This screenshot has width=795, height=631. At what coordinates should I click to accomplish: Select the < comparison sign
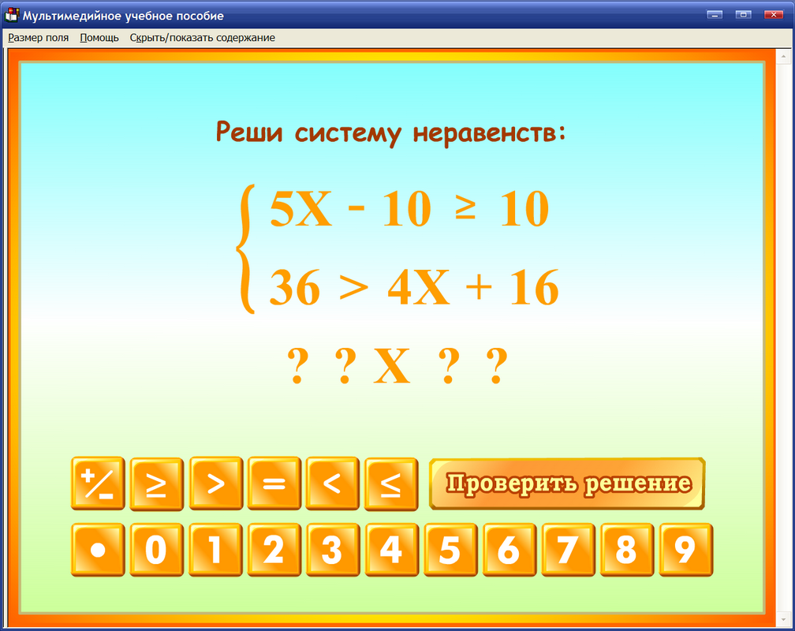(332, 484)
